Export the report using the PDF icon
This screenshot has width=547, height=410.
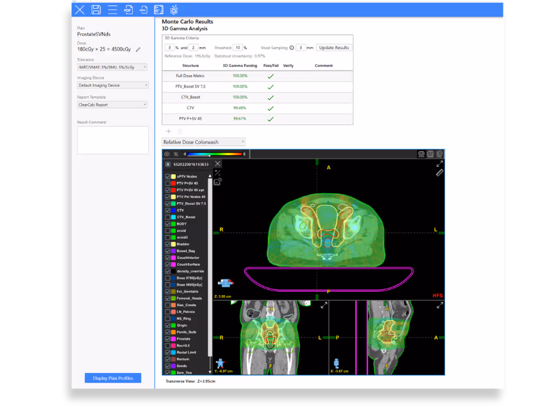(x=129, y=10)
